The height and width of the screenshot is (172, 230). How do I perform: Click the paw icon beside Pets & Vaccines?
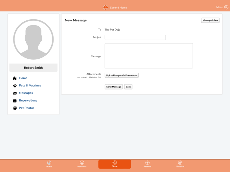point(15,86)
